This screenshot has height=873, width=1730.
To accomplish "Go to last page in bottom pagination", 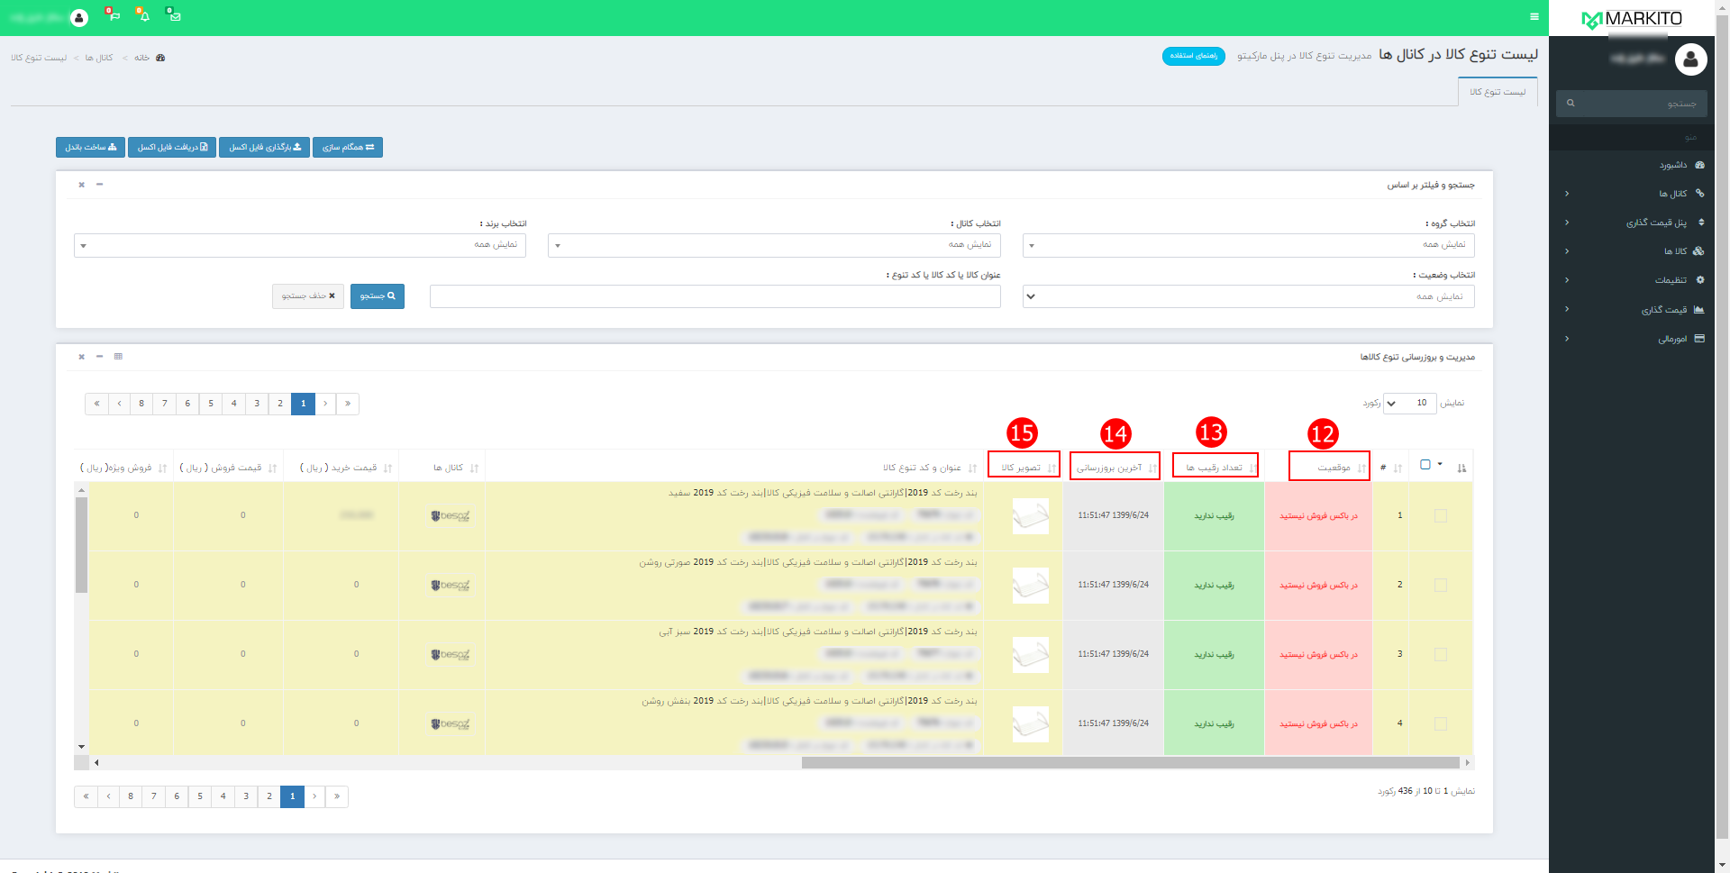I will pyautogui.click(x=86, y=796).
